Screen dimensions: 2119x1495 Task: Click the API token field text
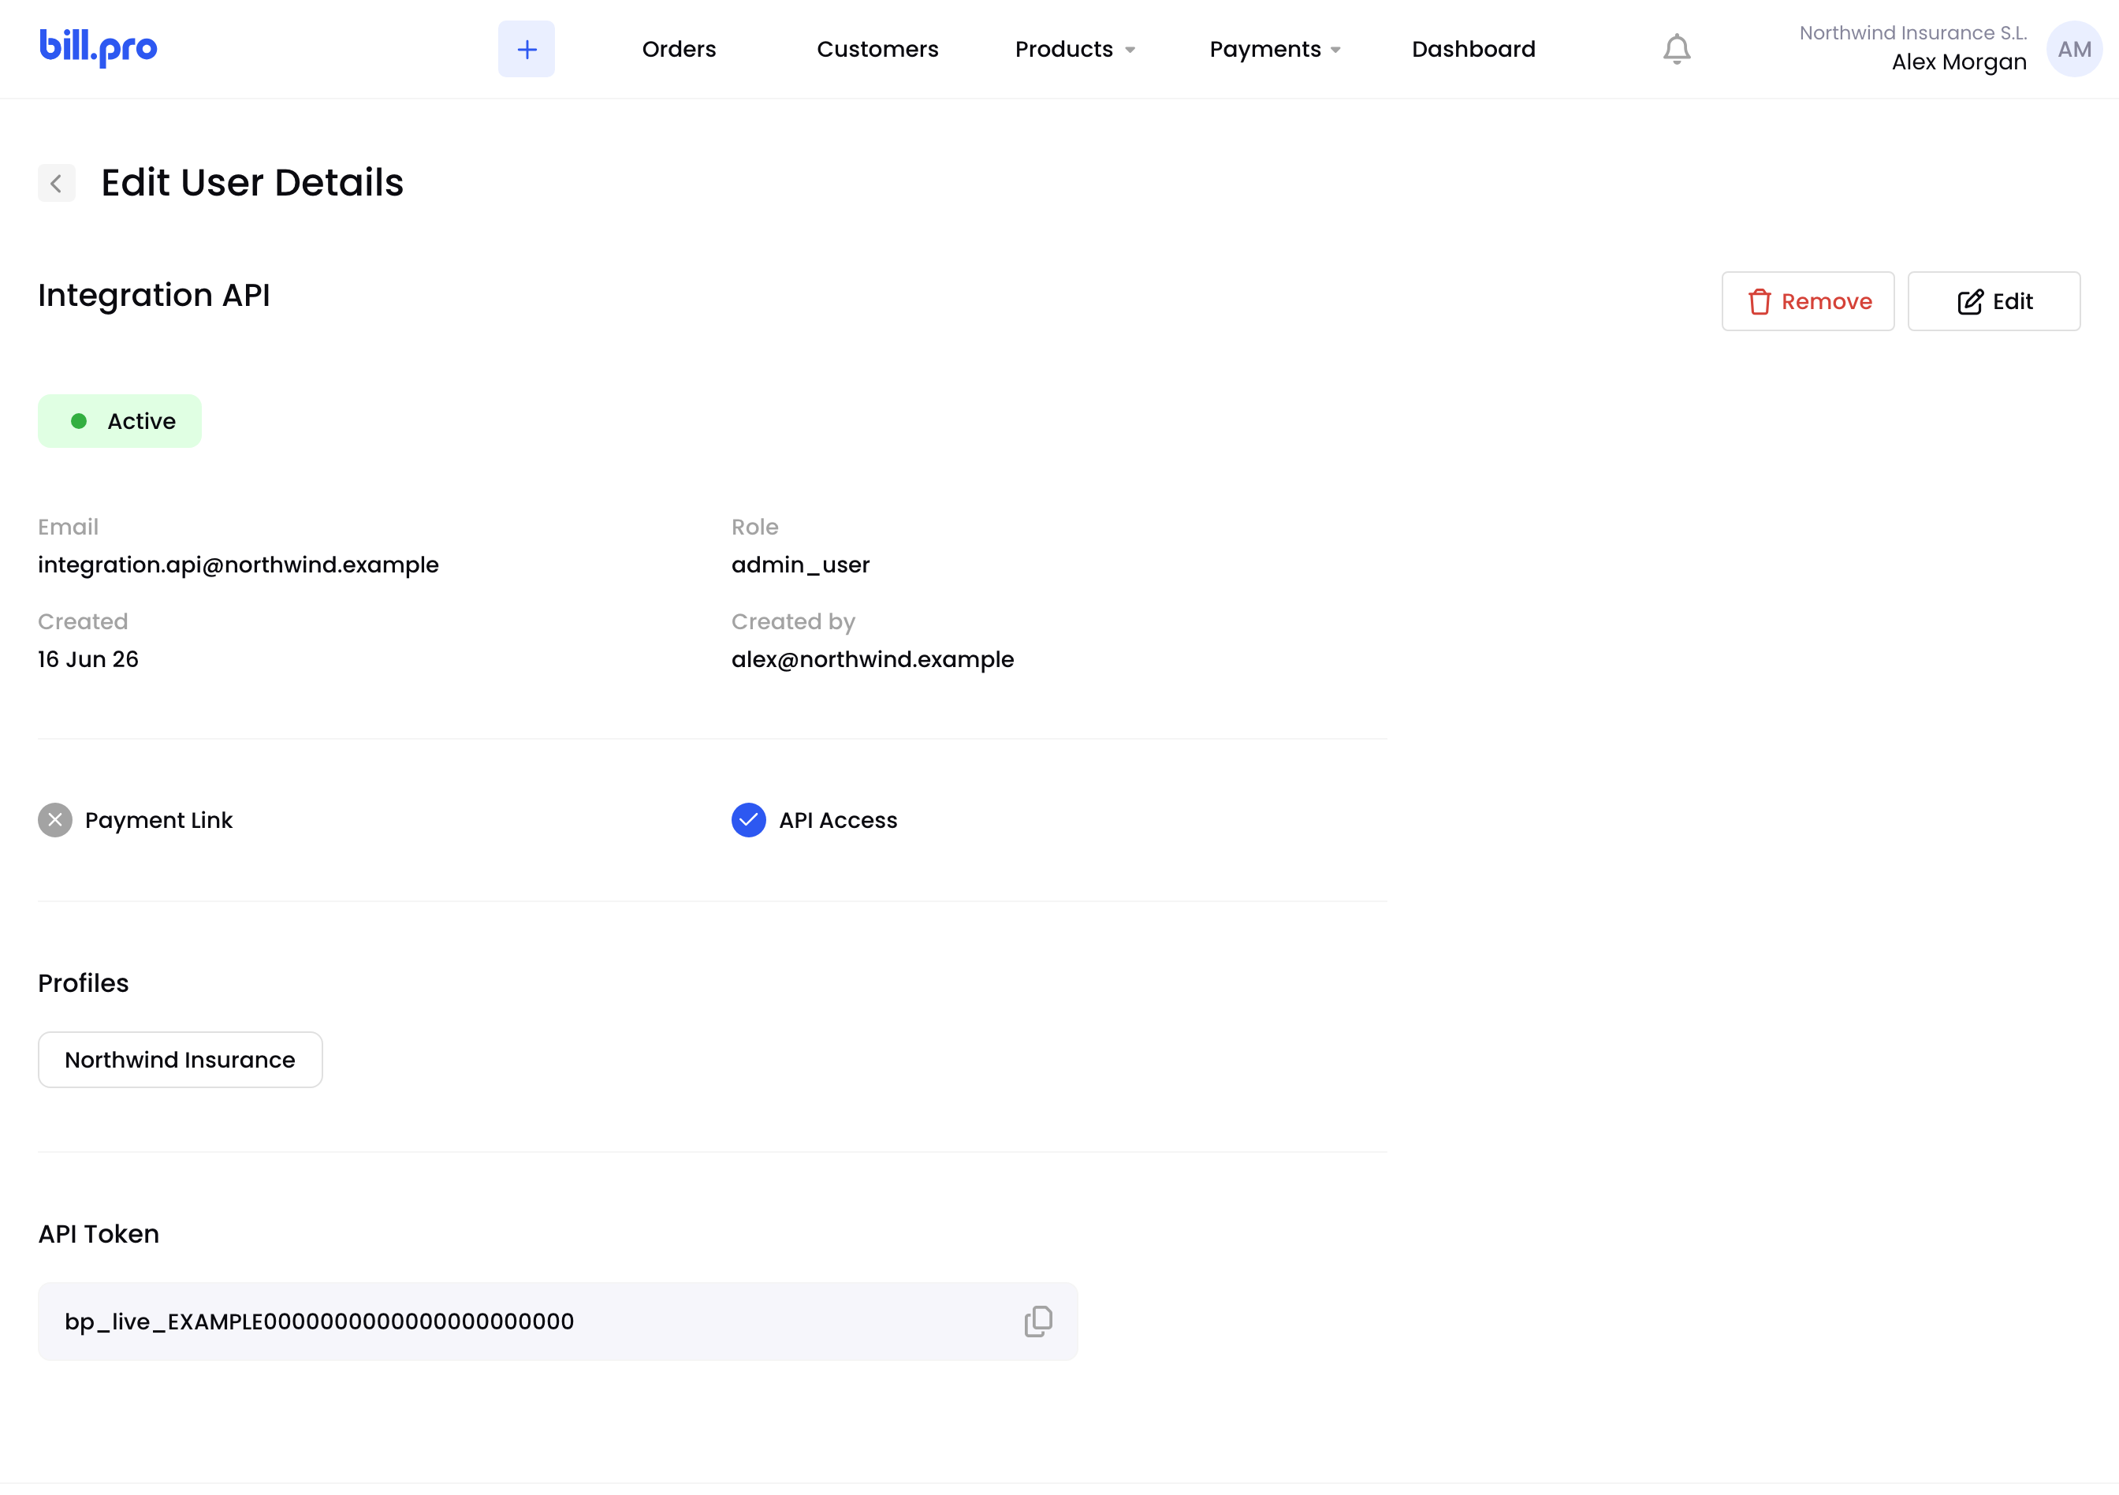coord(319,1322)
